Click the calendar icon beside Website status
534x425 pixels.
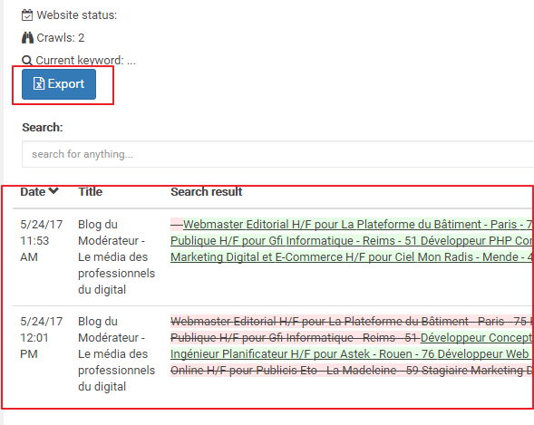(x=27, y=15)
